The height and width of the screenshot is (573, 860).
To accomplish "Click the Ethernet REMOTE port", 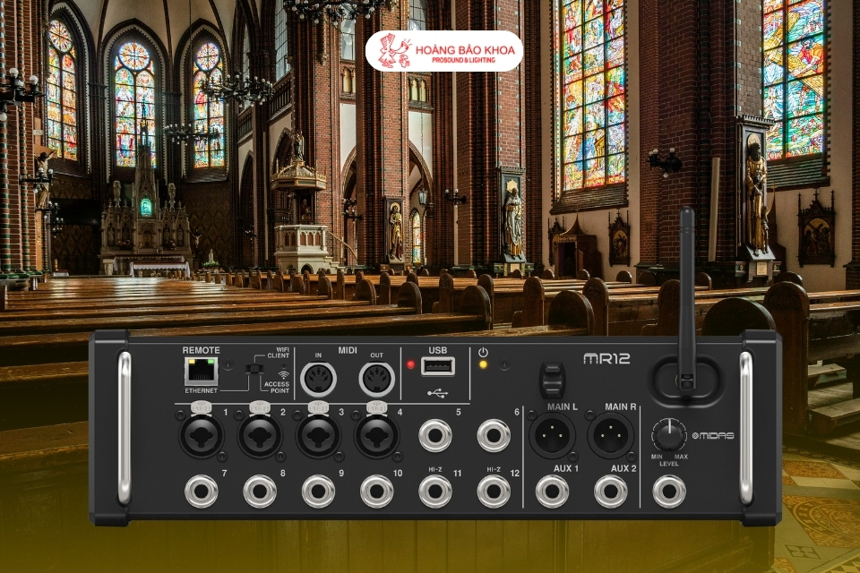I will (202, 372).
